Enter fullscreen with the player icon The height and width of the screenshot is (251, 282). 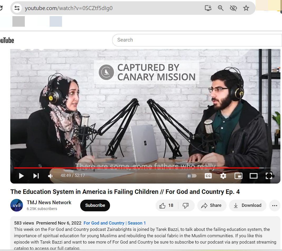point(269,176)
